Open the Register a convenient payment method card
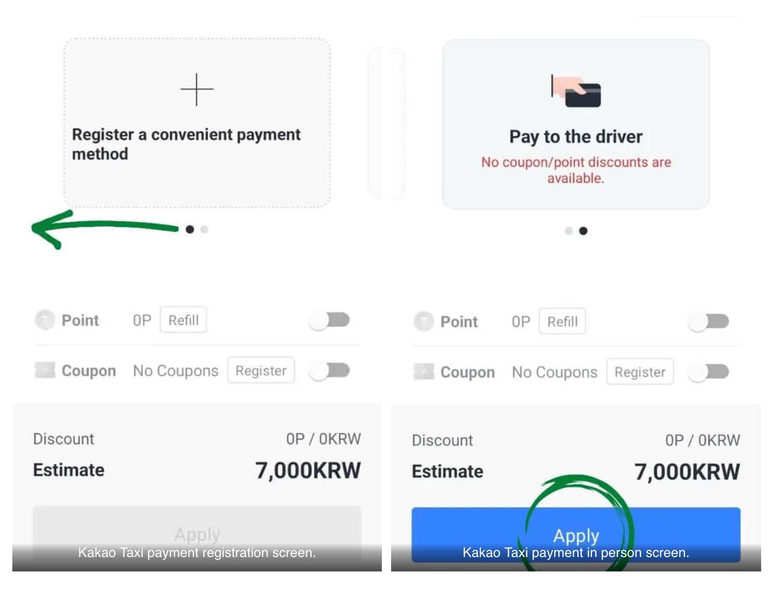Viewport: 774px width, 591px height. (197, 123)
